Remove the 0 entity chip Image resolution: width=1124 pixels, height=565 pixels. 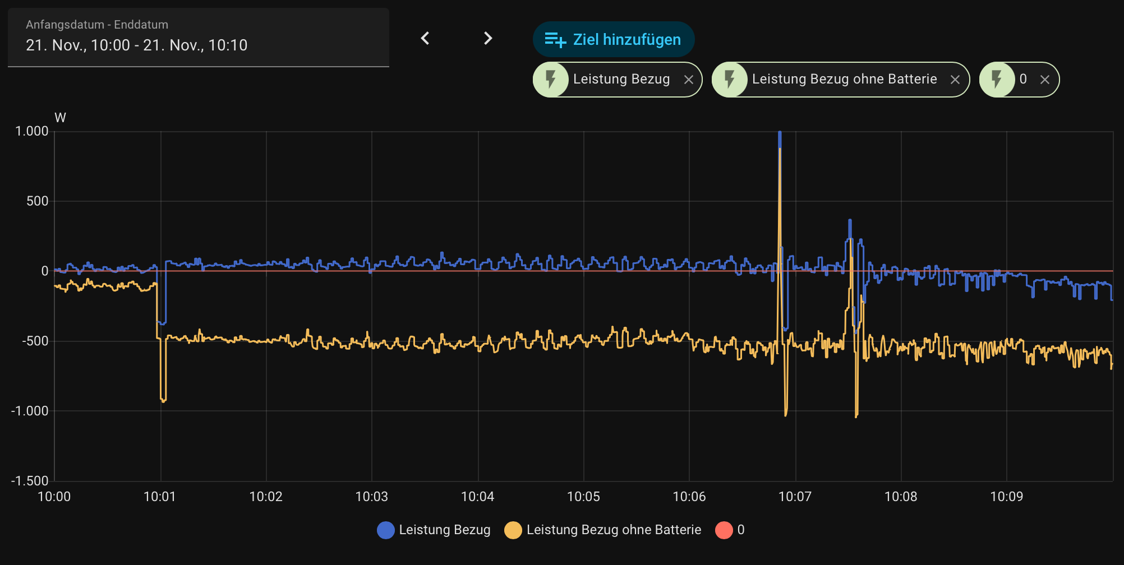1044,80
